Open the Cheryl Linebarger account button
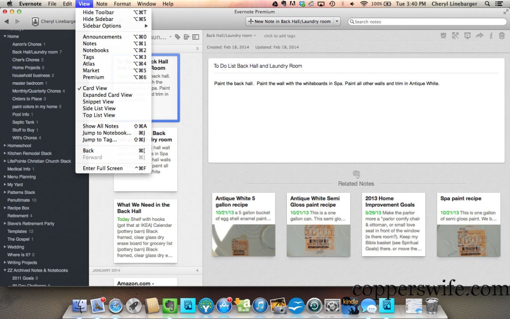The image size is (510, 319). pos(54,21)
